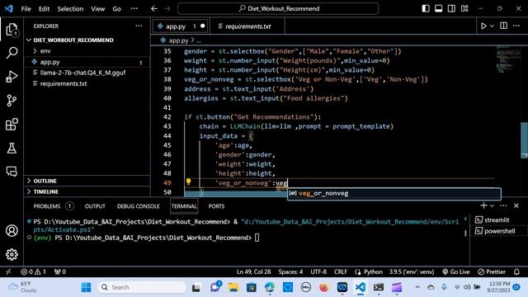Click the Run Python File play button
Image resolution: width=528 pixels, height=297 pixels.
click(x=483, y=26)
